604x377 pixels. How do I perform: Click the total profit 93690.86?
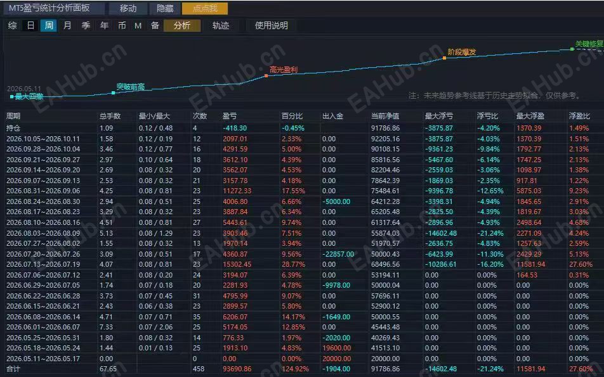click(237, 369)
